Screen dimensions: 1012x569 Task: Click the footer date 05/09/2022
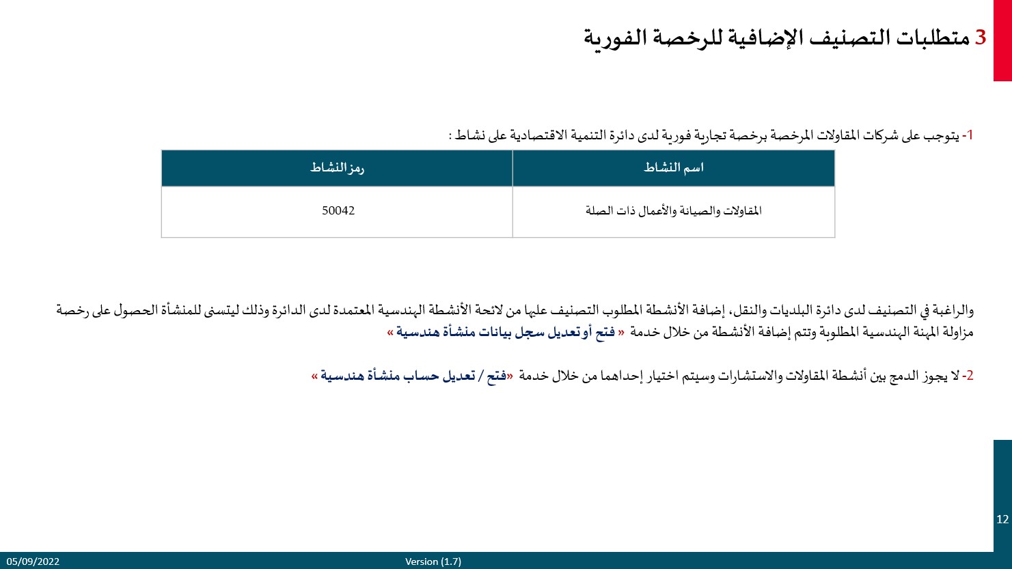pyautogui.click(x=33, y=561)
